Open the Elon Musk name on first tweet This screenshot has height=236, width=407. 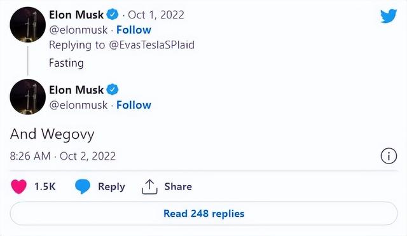tap(76, 15)
